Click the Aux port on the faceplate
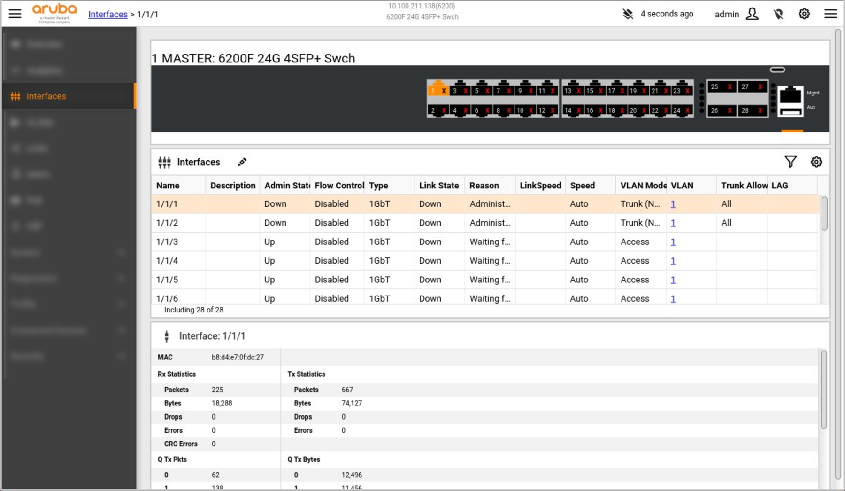845x491 pixels. pyautogui.click(x=791, y=112)
